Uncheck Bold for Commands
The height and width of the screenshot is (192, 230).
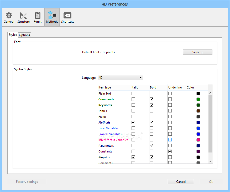pyautogui.click(x=152, y=99)
